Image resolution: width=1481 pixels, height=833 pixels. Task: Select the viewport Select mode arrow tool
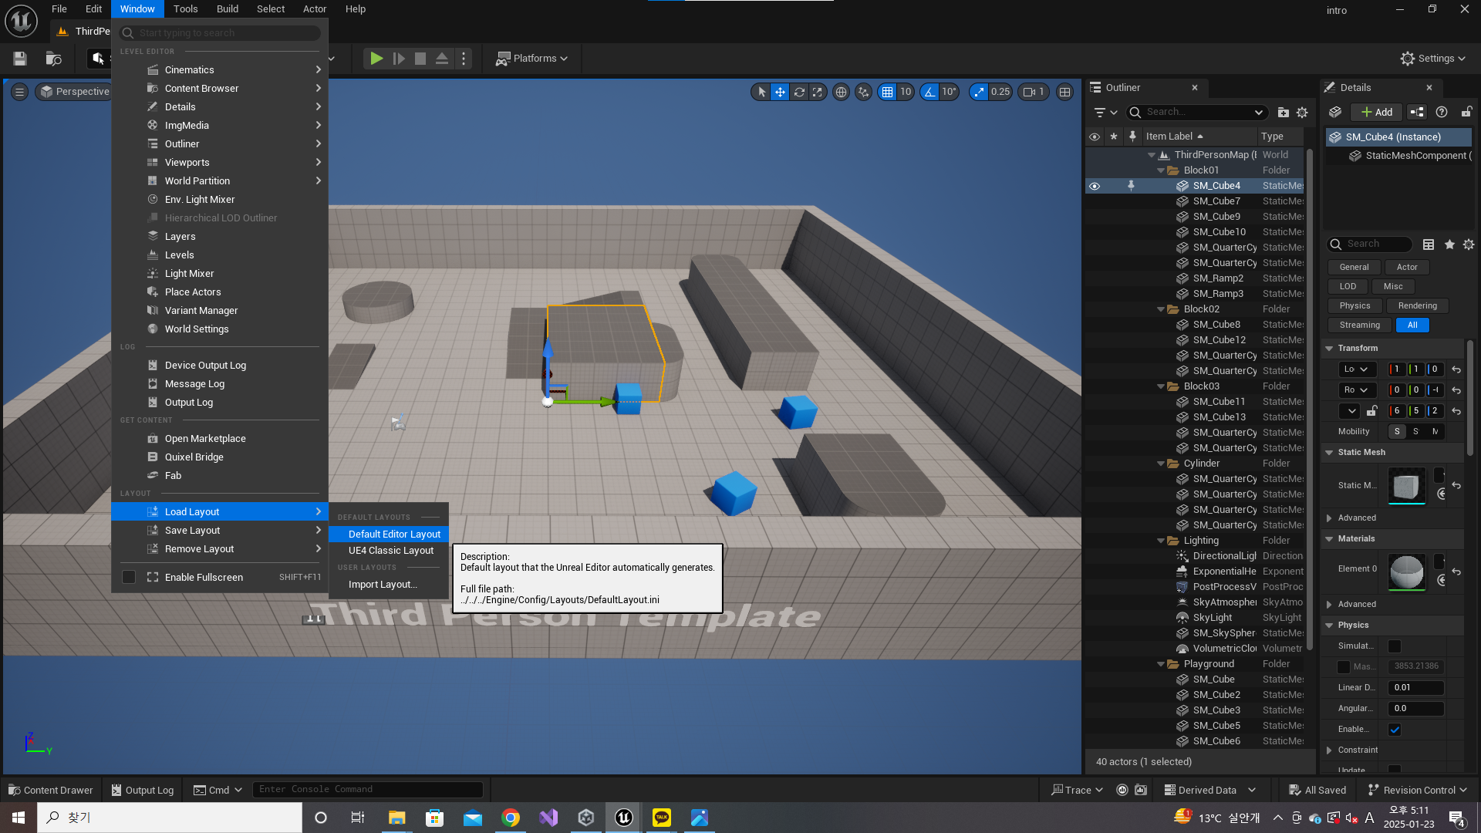(x=761, y=92)
